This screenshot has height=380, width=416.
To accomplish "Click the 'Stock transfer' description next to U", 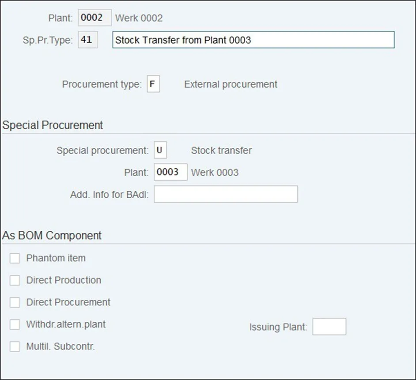I will [x=221, y=150].
